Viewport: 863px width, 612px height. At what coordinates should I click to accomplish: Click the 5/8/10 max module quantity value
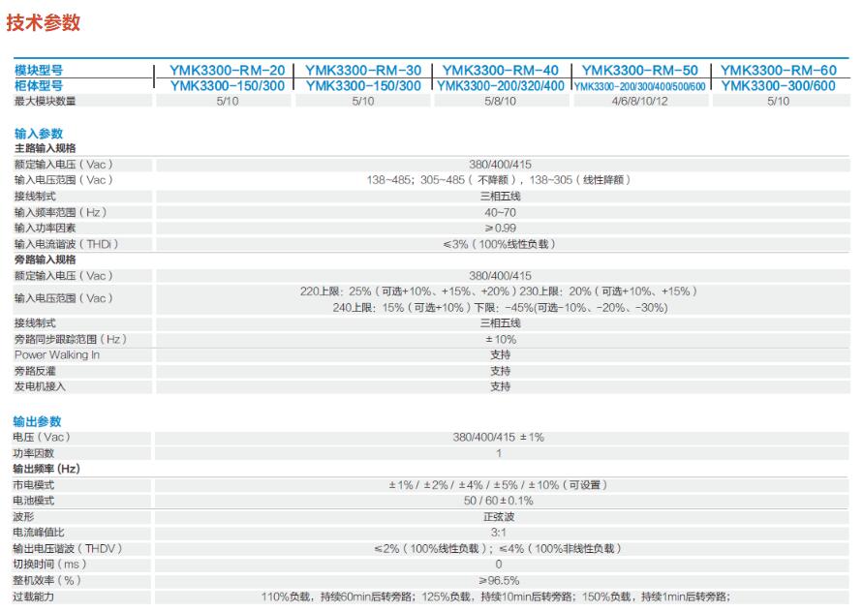coord(501,101)
